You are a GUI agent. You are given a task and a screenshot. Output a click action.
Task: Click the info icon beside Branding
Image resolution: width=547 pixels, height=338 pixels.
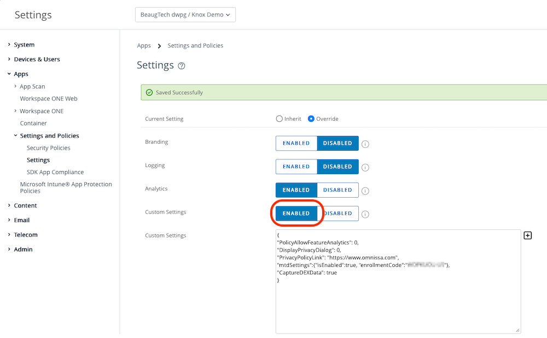pyautogui.click(x=365, y=144)
